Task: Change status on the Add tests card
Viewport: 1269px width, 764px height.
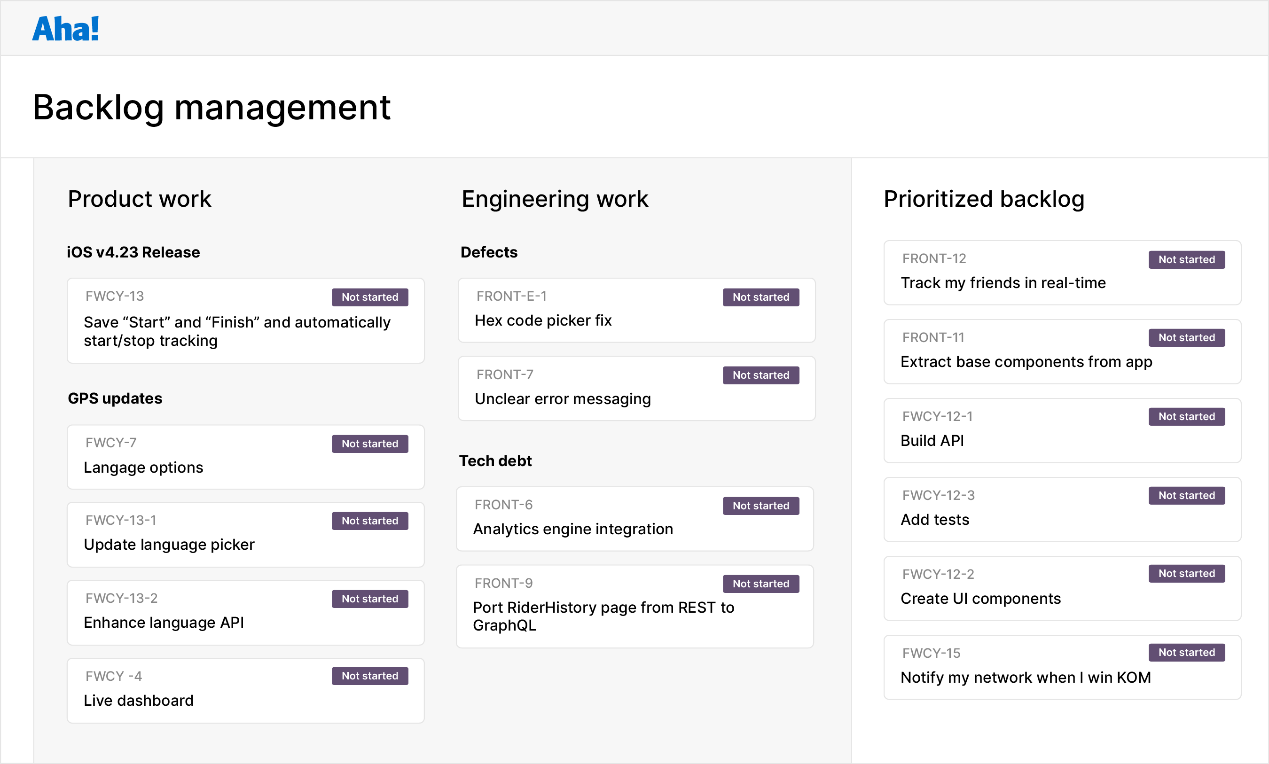Action: 1186,495
